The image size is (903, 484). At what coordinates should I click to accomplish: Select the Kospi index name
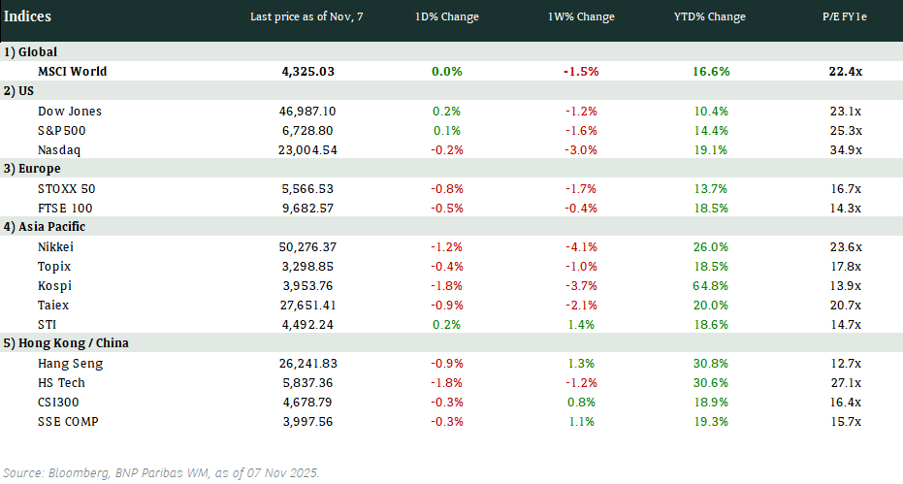click(54, 285)
